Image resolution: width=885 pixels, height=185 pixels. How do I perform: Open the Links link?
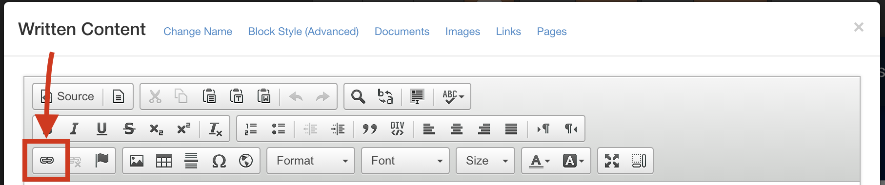pos(508,32)
